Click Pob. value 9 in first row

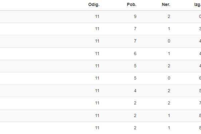[135, 16]
